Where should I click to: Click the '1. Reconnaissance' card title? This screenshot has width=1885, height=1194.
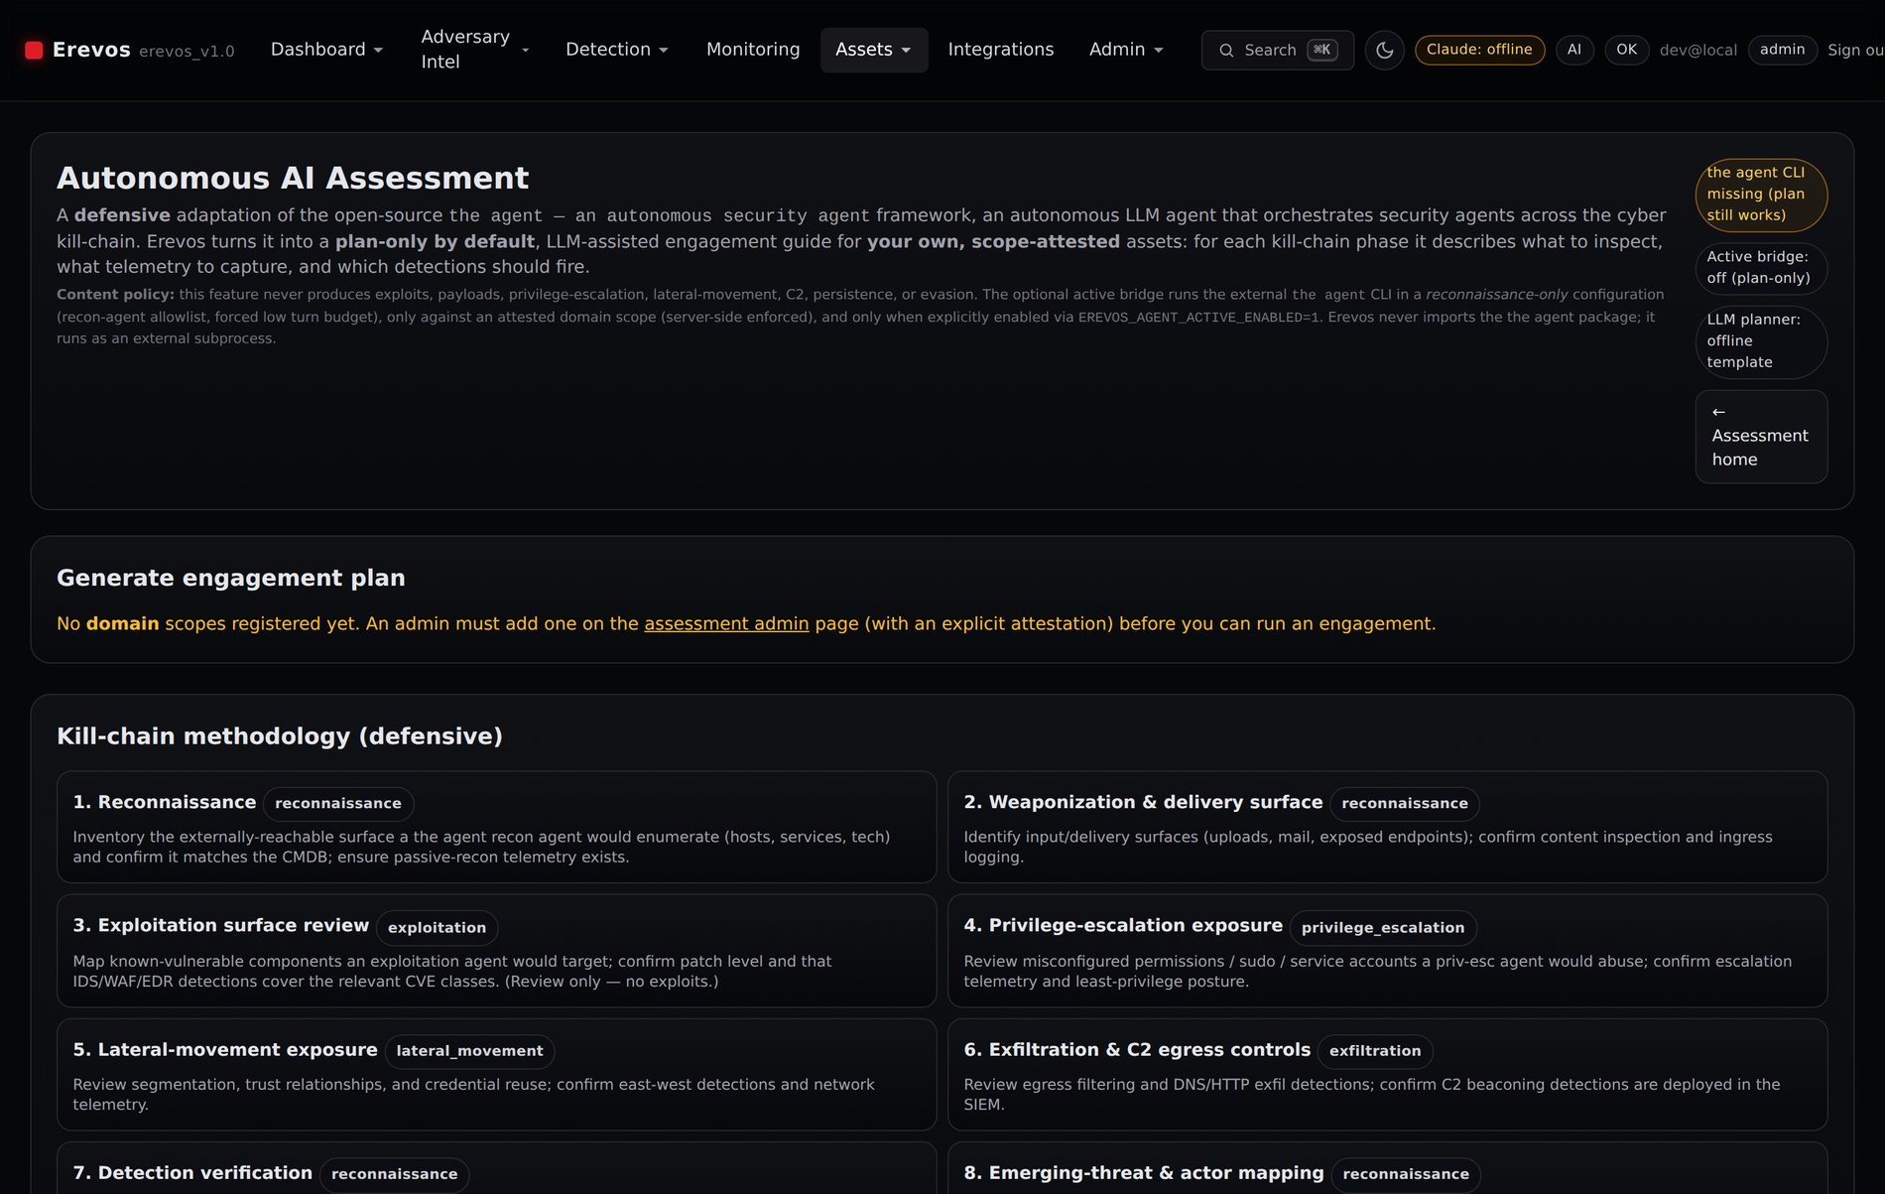pyautogui.click(x=165, y=802)
